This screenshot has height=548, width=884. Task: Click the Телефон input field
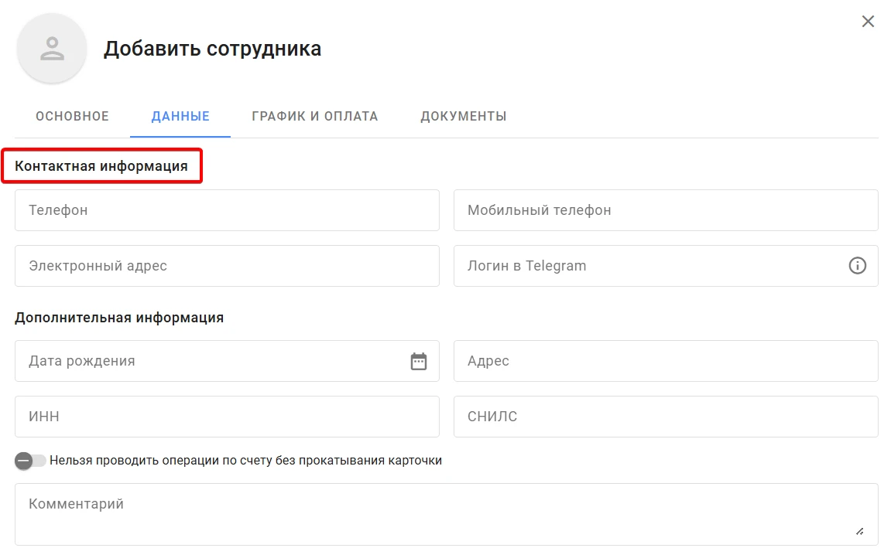227,210
